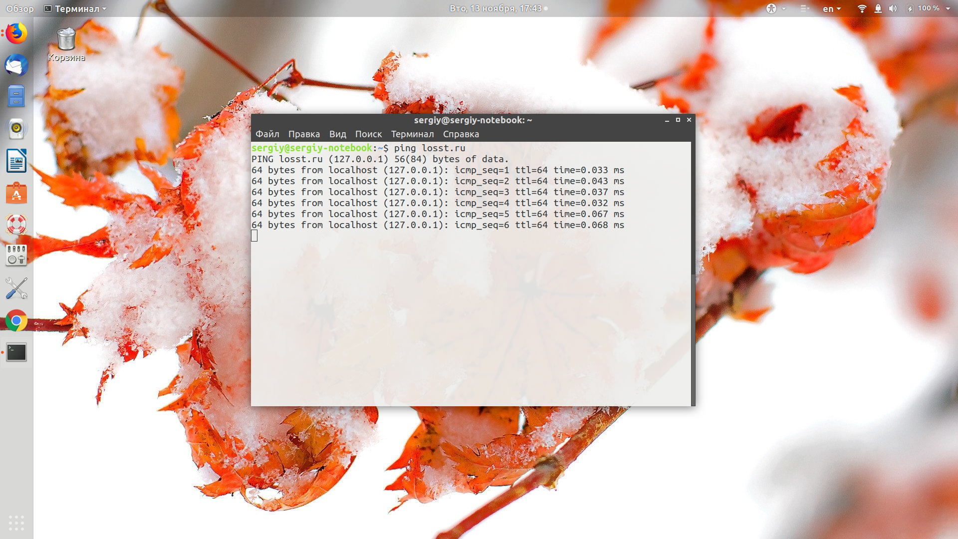This screenshot has height=539, width=958.
Task: Click the 'PING losst.ru (127.0.0.1)' line
Action: pos(380,159)
